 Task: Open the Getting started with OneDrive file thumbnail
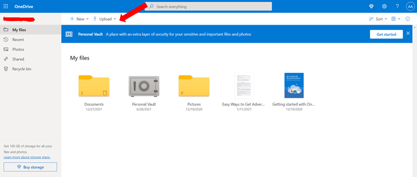click(294, 85)
